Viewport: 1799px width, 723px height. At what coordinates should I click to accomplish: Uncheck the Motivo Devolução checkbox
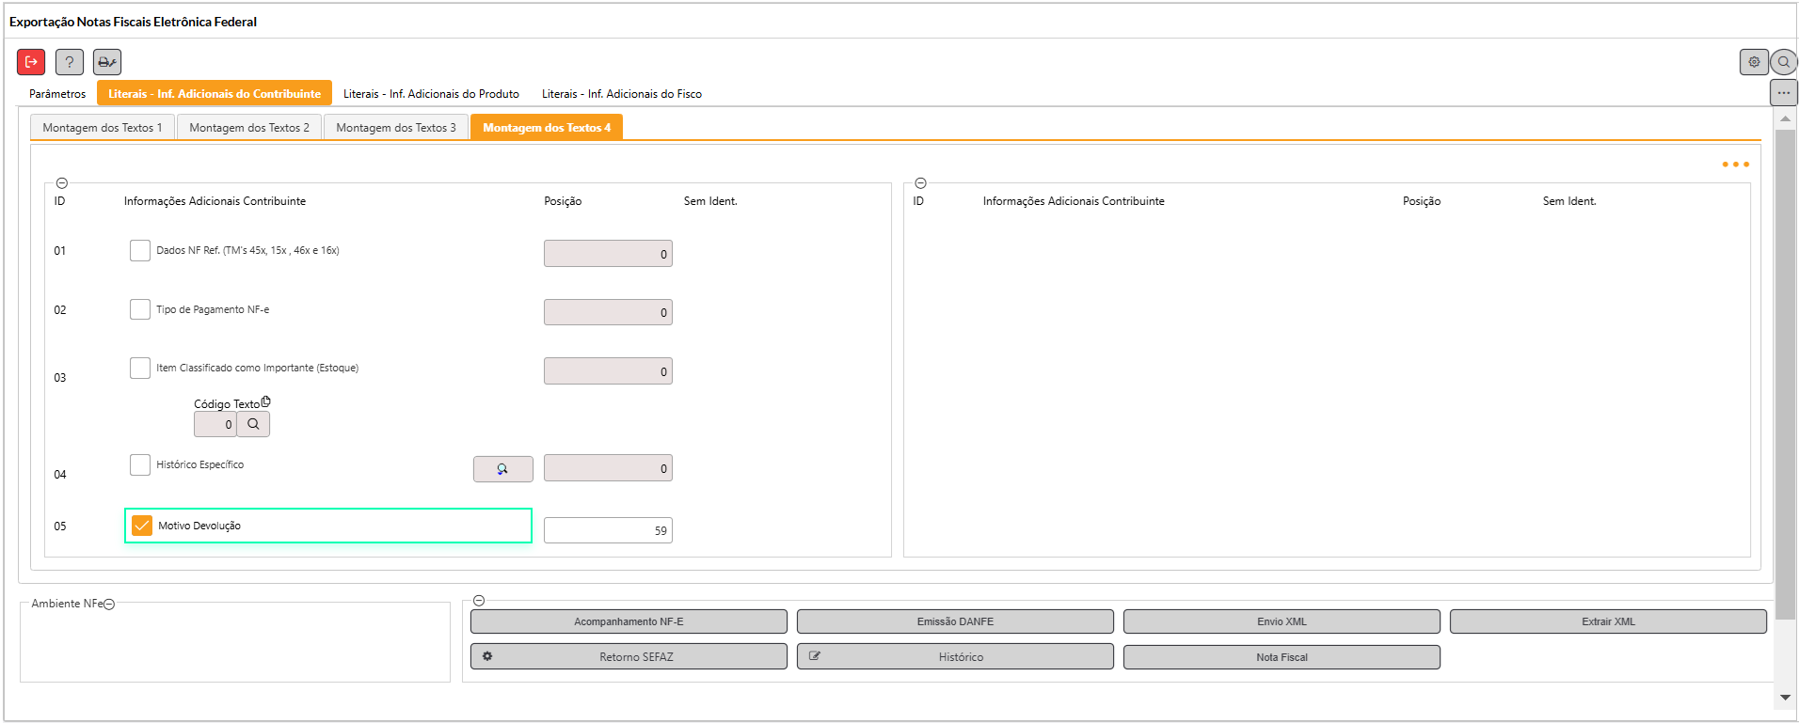[x=142, y=526]
